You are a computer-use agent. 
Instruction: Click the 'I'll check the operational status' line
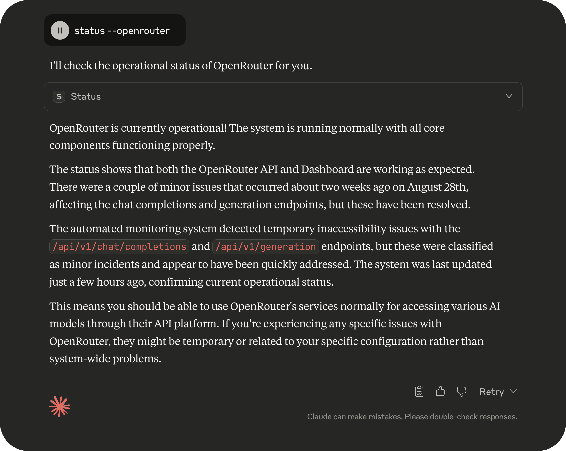(x=181, y=66)
